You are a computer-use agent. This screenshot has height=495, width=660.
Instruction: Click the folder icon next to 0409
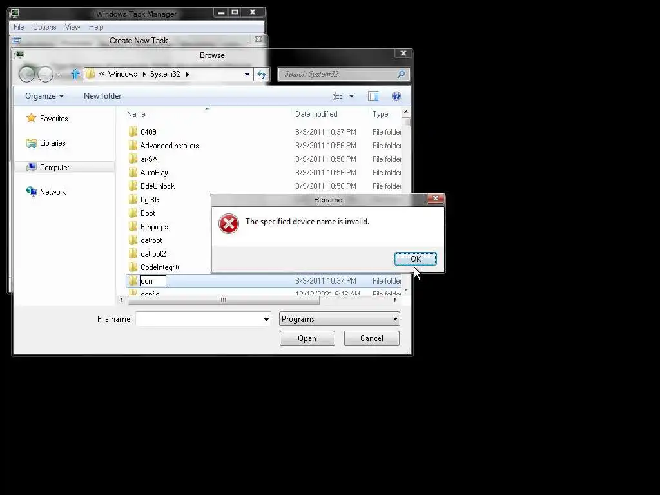click(x=133, y=131)
